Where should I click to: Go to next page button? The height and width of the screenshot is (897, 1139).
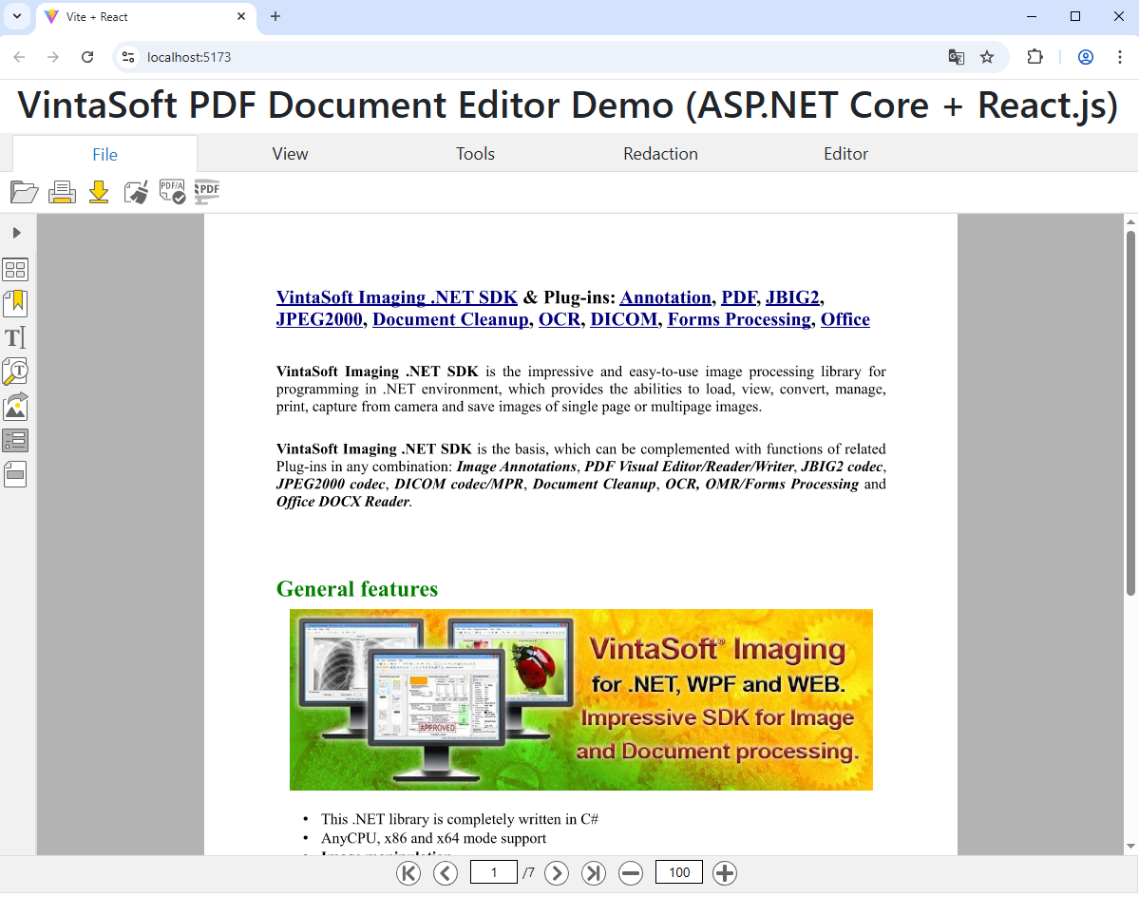[557, 873]
